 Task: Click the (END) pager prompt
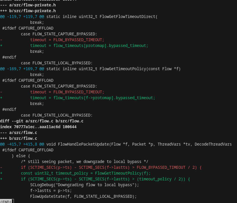click(6, 201)
